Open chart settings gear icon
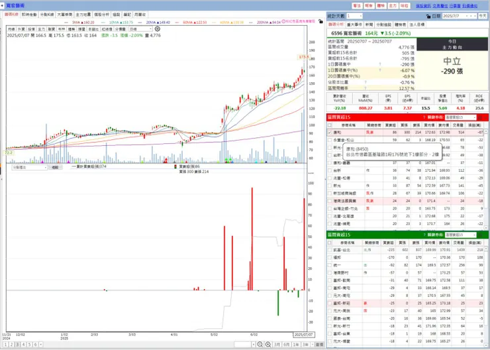490x350 pixels. pyautogui.click(x=158, y=29)
